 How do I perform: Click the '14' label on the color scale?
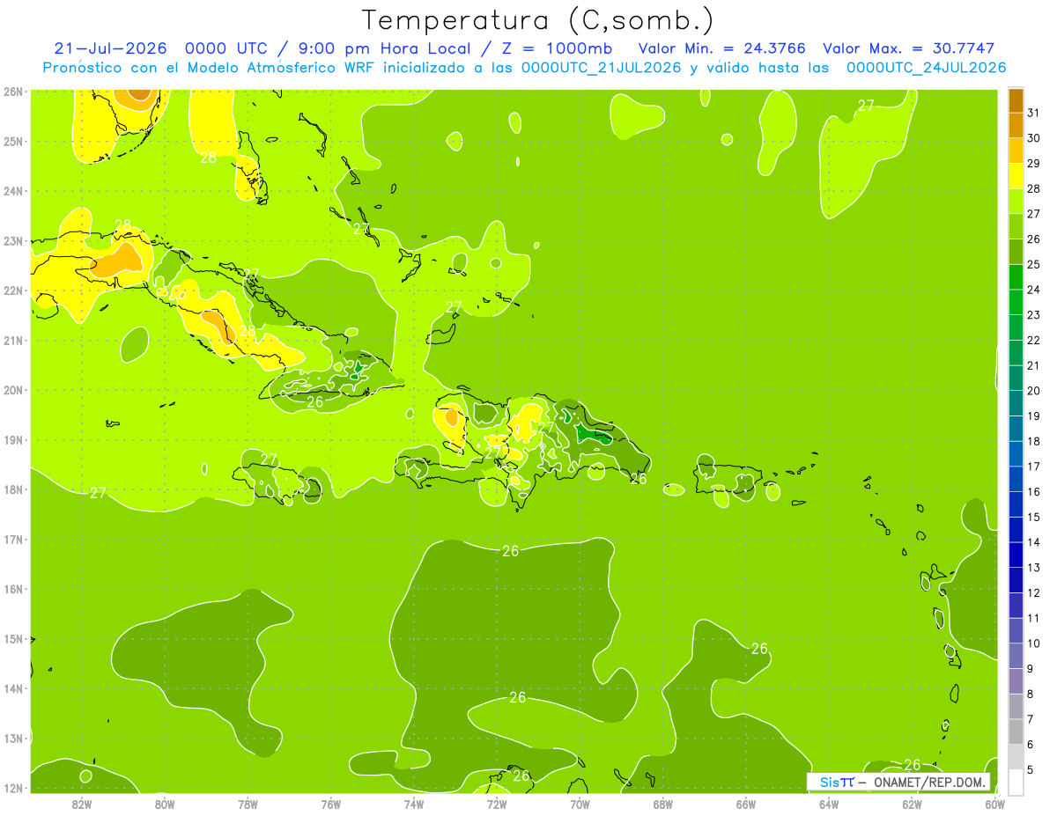tap(1034, 542)
